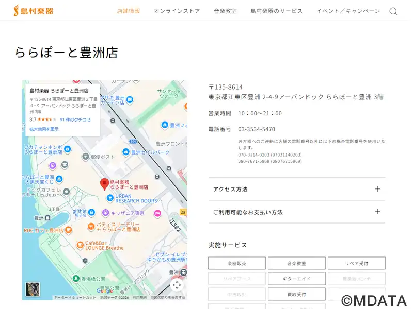Click the ららぽーと豊洲店 page heading
The width and height of the screenshot is (413, 309).
[66, 53]
